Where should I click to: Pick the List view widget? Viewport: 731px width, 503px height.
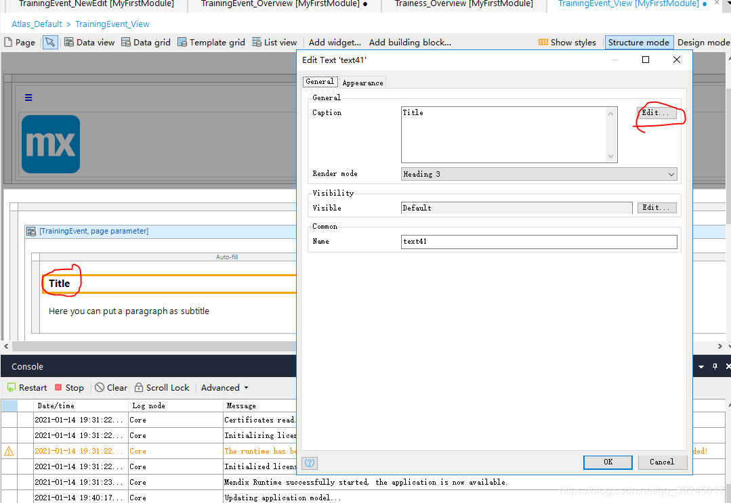pos(274,42)
